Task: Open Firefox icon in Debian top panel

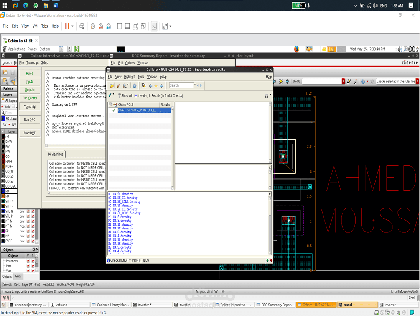Action: [296, 49]
